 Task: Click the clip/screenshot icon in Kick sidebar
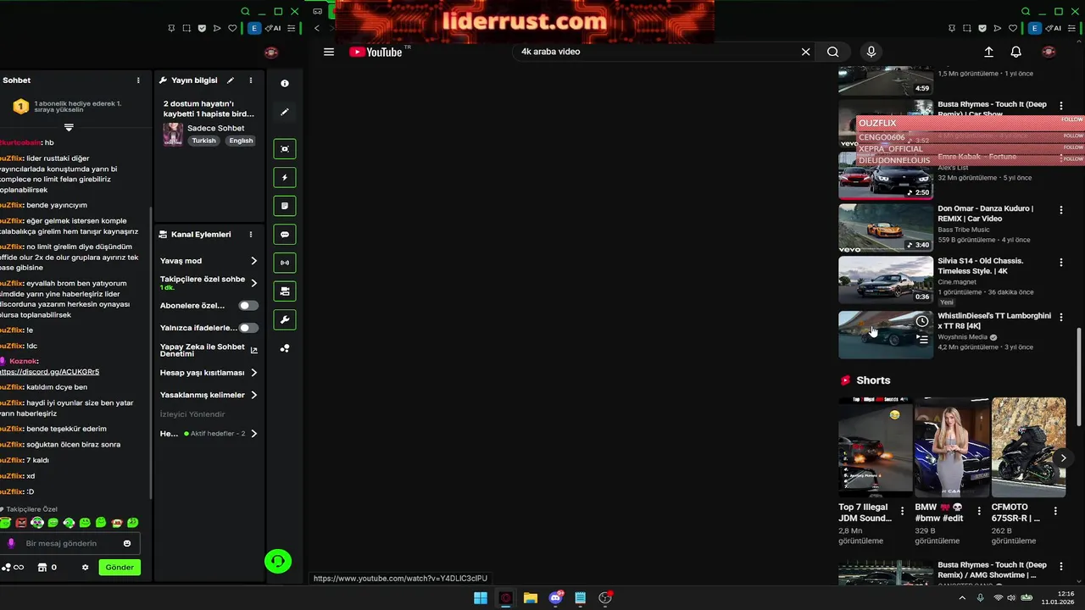[285, 149]
